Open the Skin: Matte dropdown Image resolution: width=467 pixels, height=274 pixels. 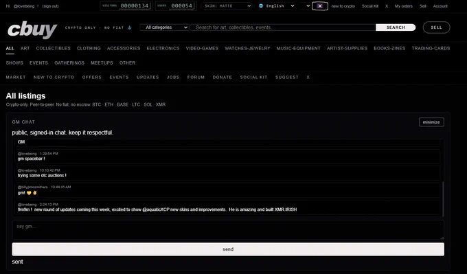227,6
